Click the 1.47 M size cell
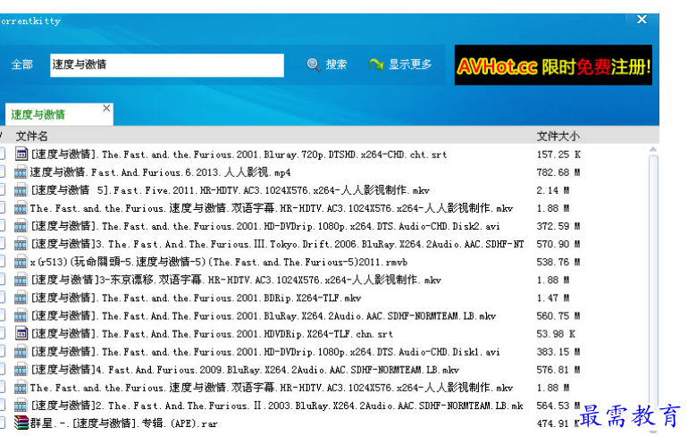 pos(553,297)
